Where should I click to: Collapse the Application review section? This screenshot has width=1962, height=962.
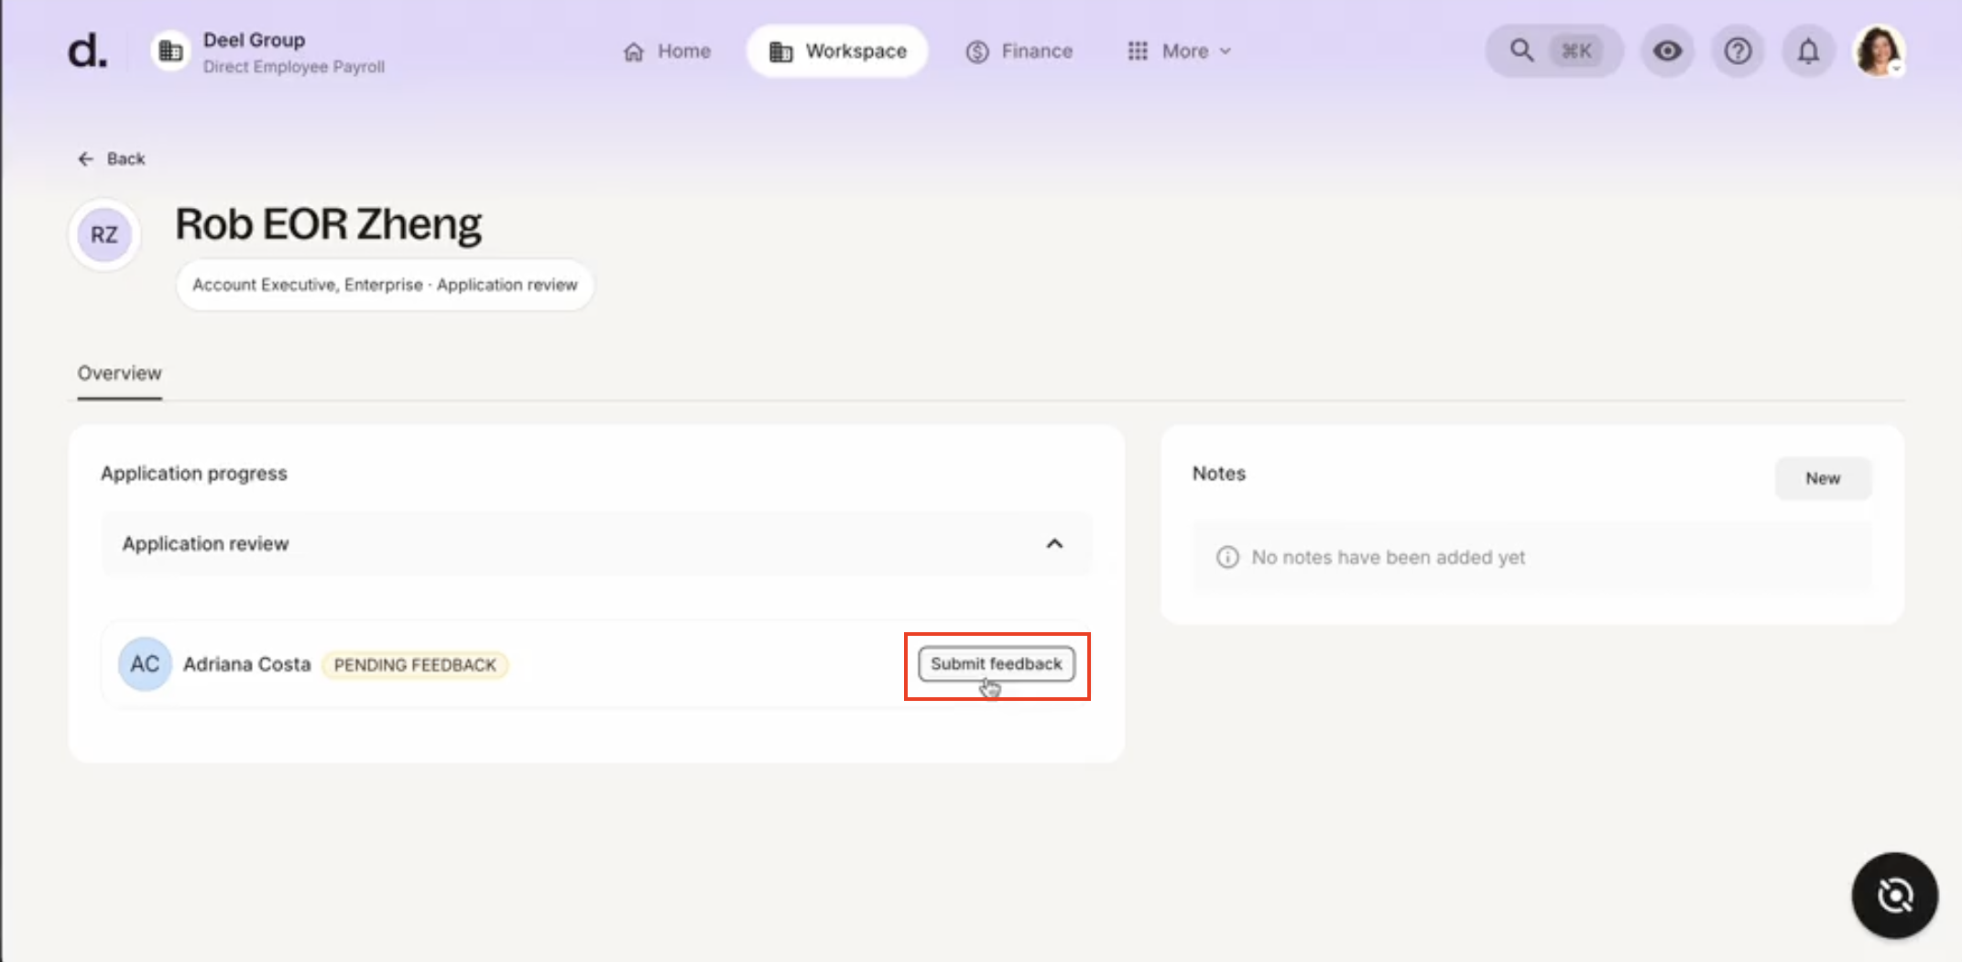(1054, 544)
